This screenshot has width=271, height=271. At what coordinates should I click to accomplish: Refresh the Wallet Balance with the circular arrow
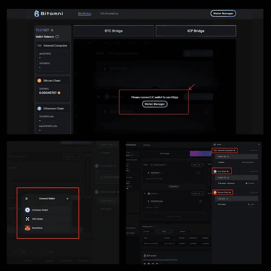57,37
